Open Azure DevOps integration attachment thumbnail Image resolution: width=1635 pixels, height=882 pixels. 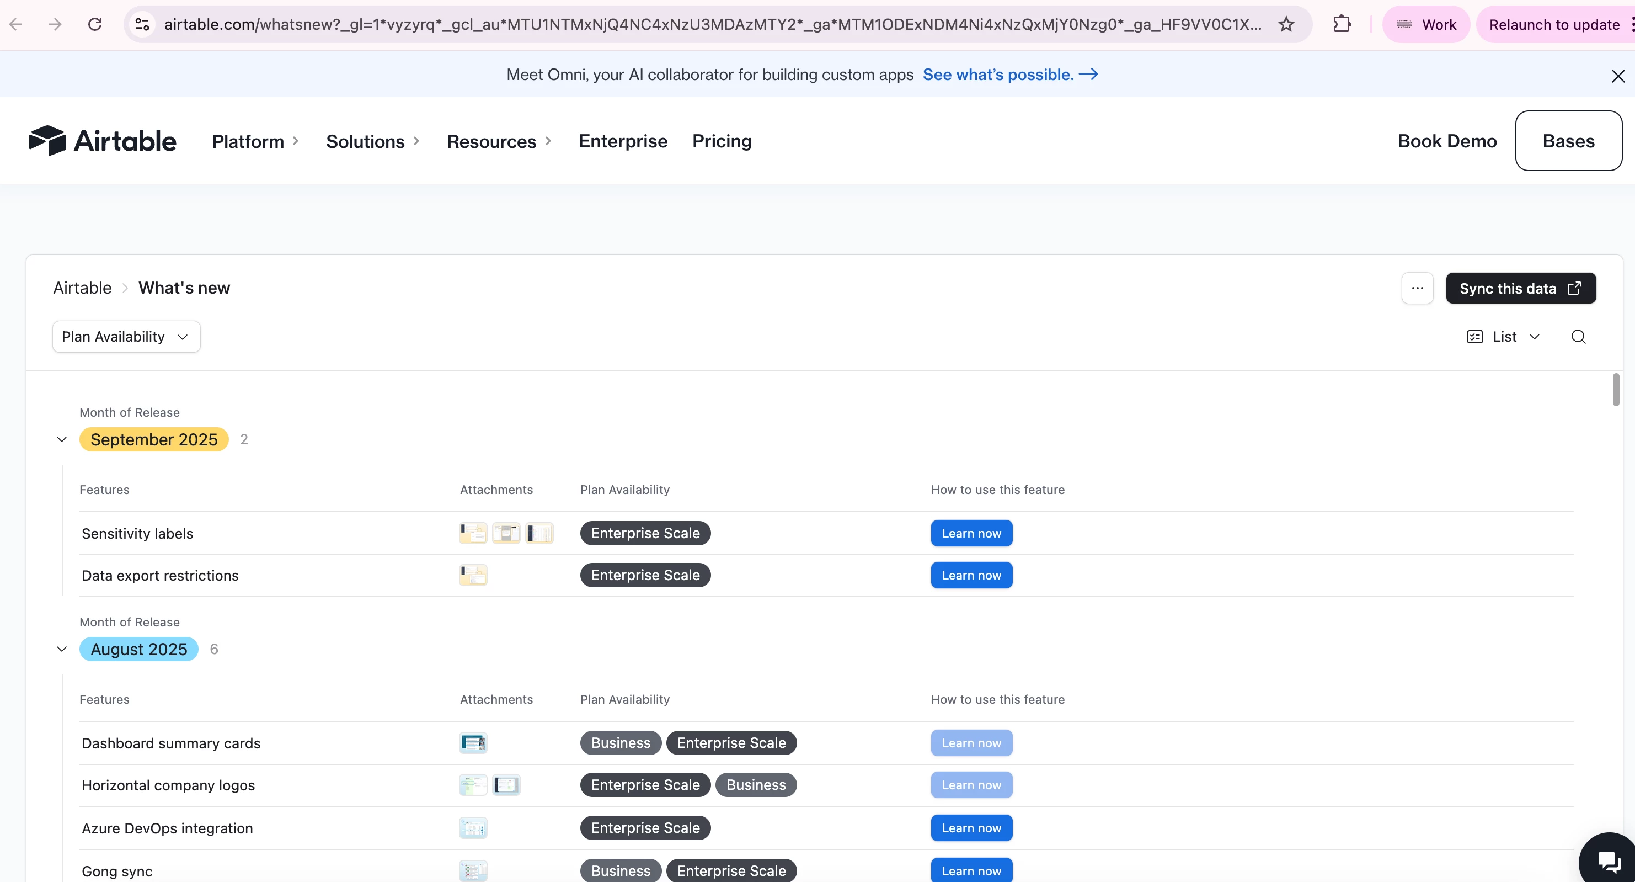tap(473, 827)
